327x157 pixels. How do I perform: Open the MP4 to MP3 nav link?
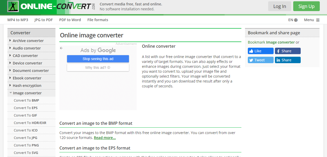pos(18,20)
